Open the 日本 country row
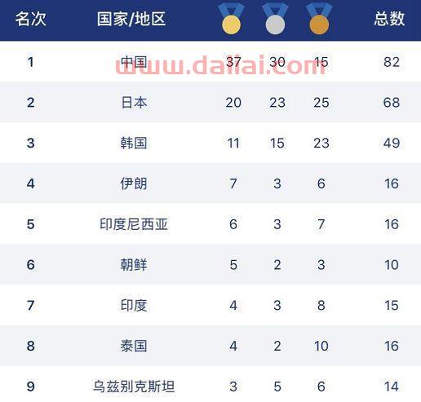The width and height of the screenshot is (421, 402). (x=210, y=103)
